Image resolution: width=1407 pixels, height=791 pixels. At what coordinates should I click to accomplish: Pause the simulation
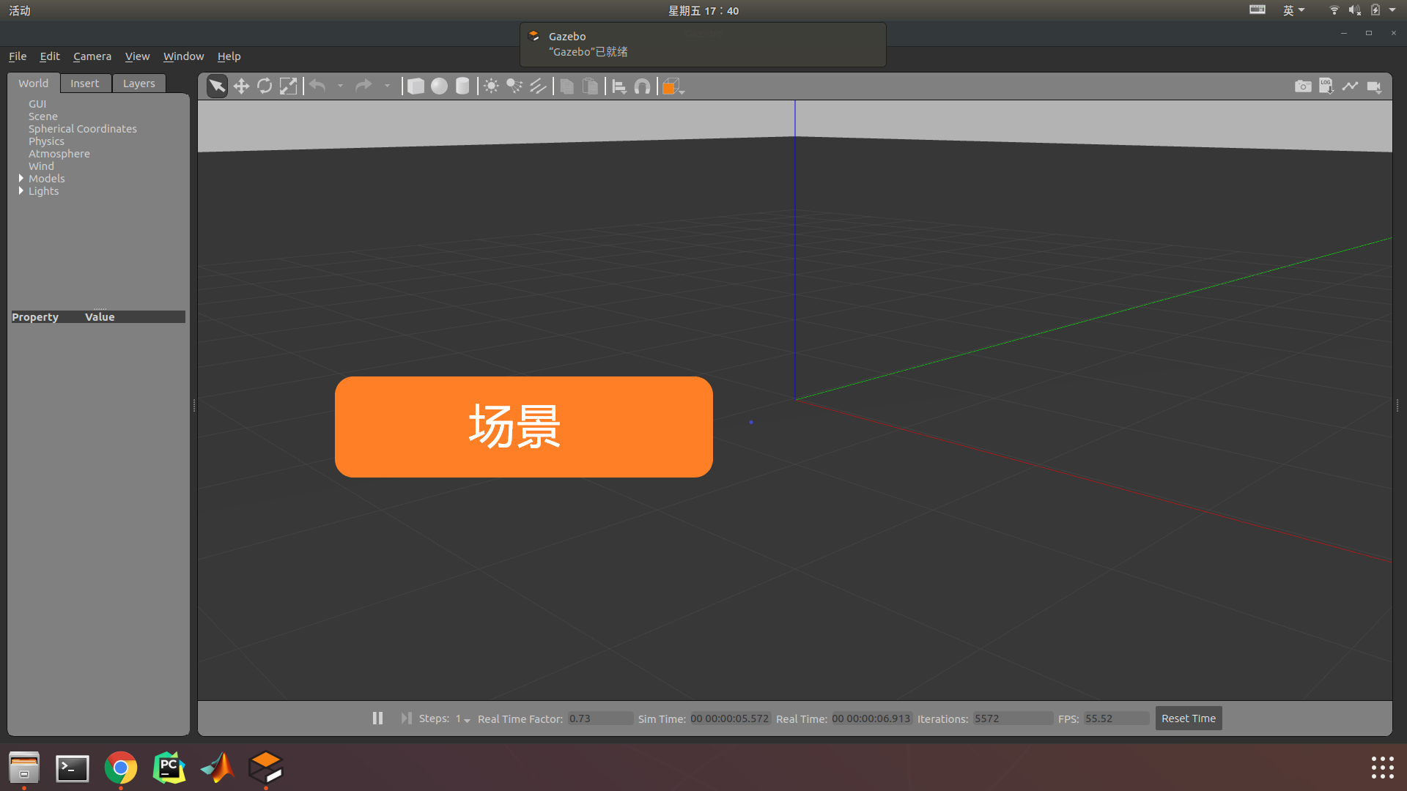click(377, 718)
